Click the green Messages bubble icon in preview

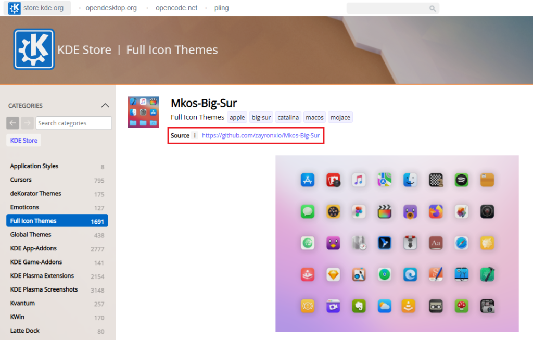pyautogui.click(x=308, y=211)
